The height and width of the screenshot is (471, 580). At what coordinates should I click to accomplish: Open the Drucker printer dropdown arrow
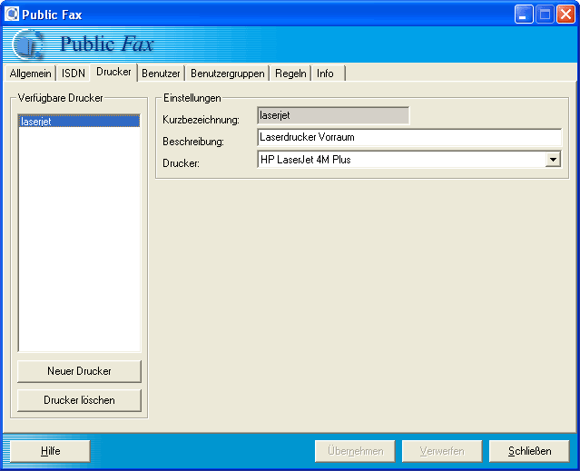coord(553,160)
